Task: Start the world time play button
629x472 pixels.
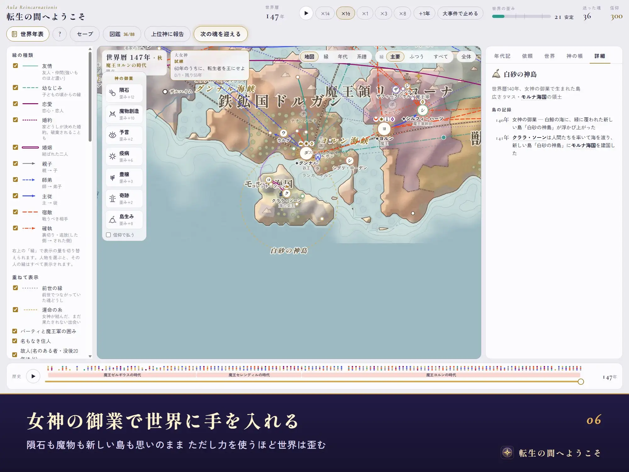Action: click(x=306, y=13)
